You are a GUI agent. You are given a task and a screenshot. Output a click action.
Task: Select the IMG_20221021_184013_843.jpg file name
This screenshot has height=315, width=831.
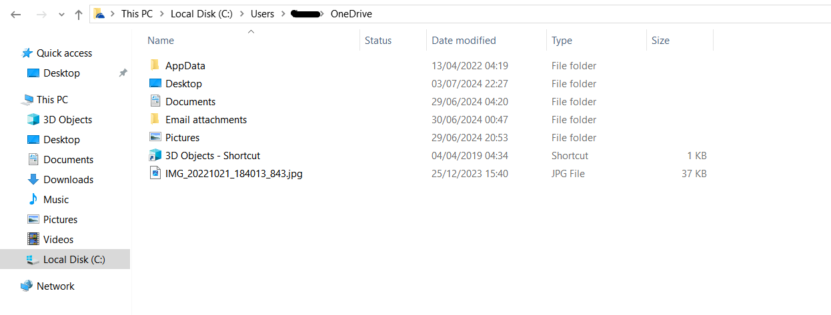point(234,174)
